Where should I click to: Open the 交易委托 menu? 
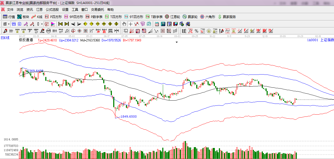97,10
